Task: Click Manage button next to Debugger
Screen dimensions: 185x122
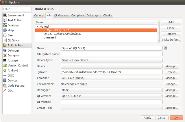Action: coord(171,90)
